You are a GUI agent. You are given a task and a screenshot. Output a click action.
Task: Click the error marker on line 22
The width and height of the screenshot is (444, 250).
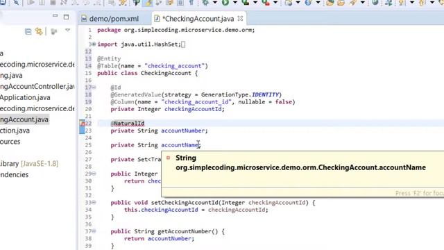click(x=82, y=124)
